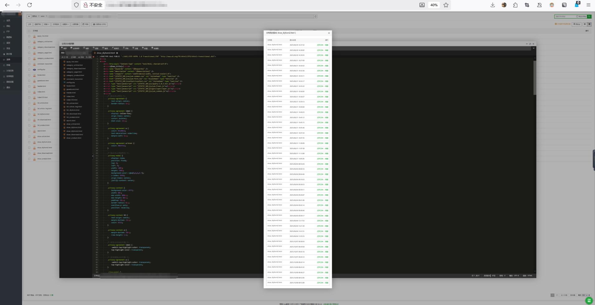Open the recycle bin button
This screenshot has height=305, width=595.
[576, 24]
